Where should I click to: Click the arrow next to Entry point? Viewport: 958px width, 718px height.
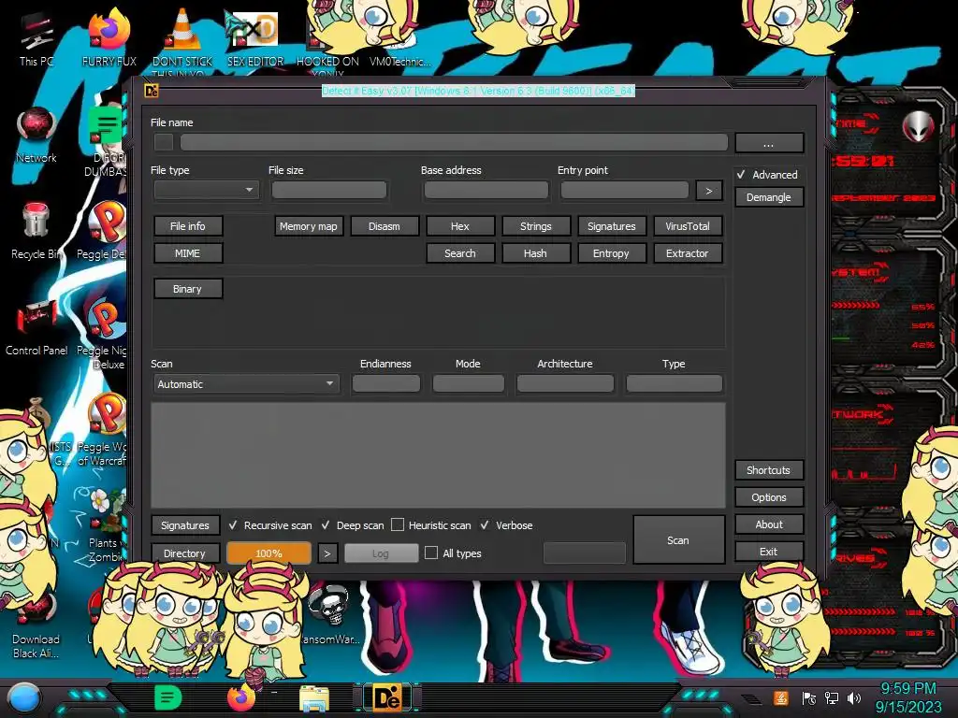709,191
